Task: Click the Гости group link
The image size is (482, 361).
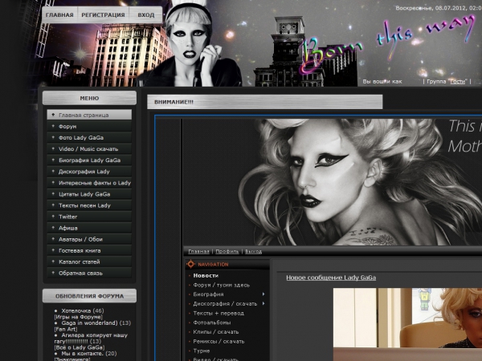Action: point(458,81)
